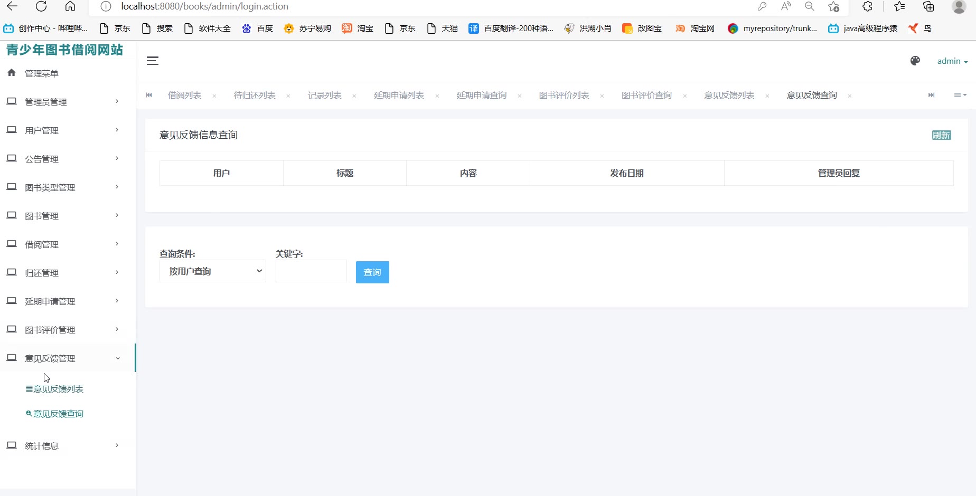
Task: Open the favorites list icon
Action: 899,6
